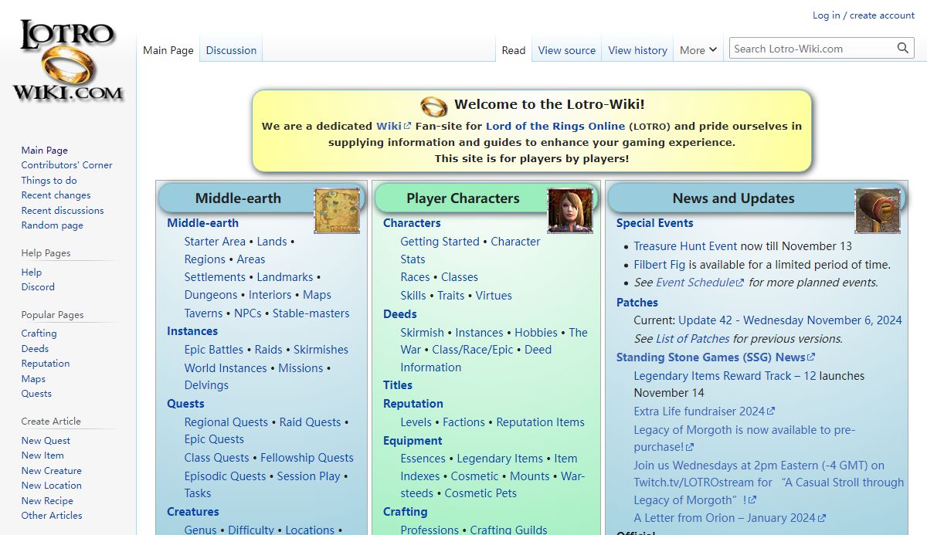Open Reputation under Popular Pages
This screenshot has height=535, width=927.
[x=46, y=364]
